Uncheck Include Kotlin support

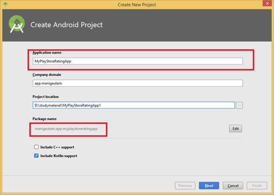[x=36, y=156]
